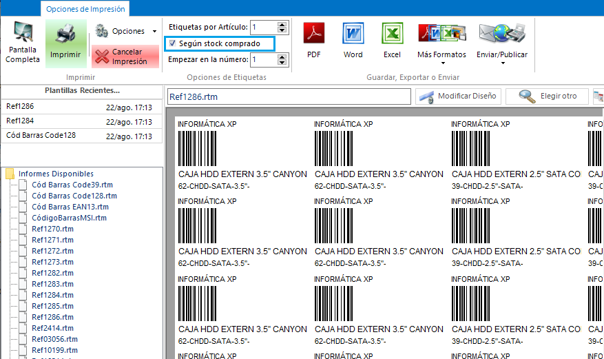Export labels to Word
Image resolution: width=604 pixels, height=359 pixels.
(x=353, y=41)
